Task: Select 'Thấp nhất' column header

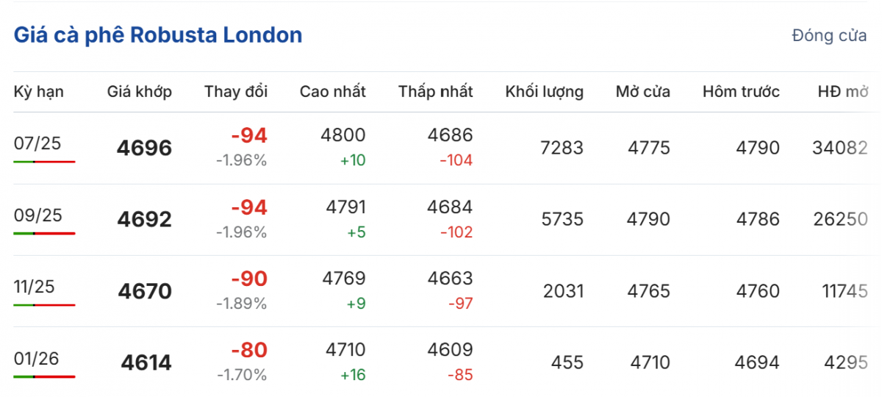Action: (436, 92)
